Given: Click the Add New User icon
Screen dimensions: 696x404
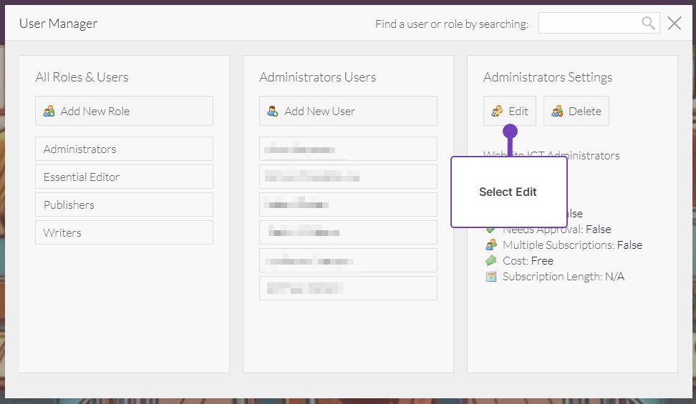Looking at the screenshot, I should click(273, 112).
